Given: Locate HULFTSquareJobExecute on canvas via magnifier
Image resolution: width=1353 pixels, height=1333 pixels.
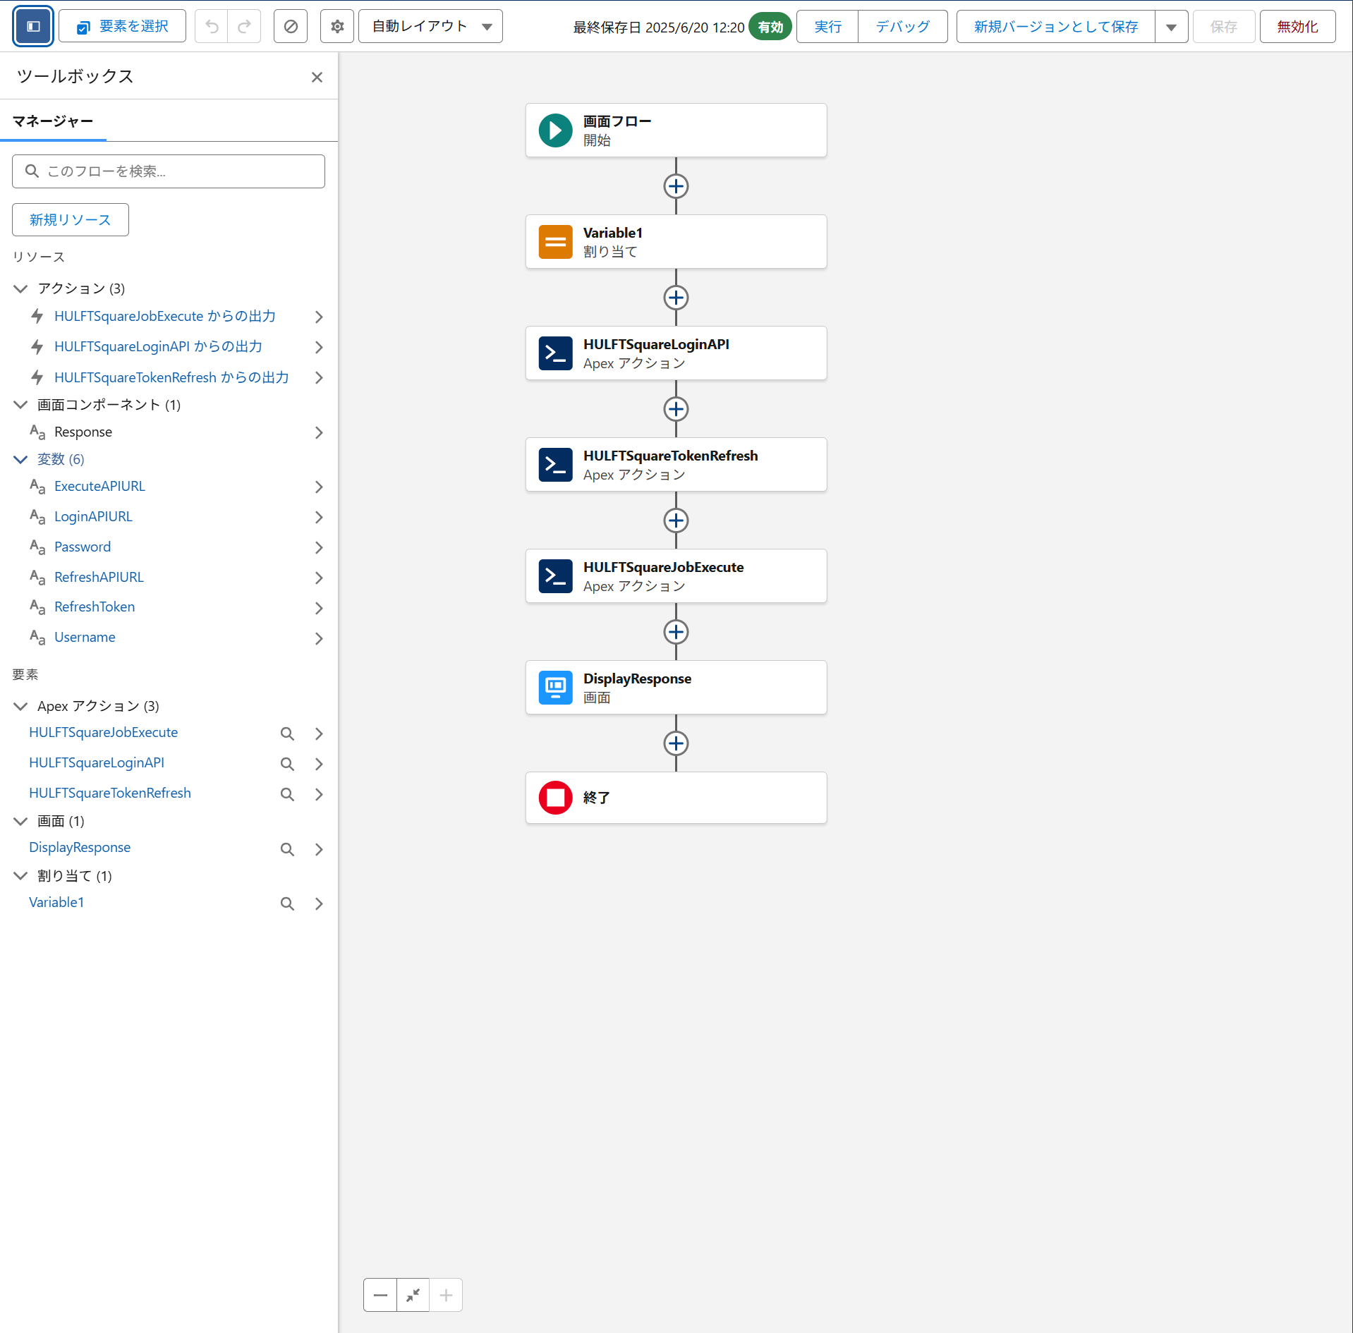Looking at the screenshot, I should coord(287,734).
